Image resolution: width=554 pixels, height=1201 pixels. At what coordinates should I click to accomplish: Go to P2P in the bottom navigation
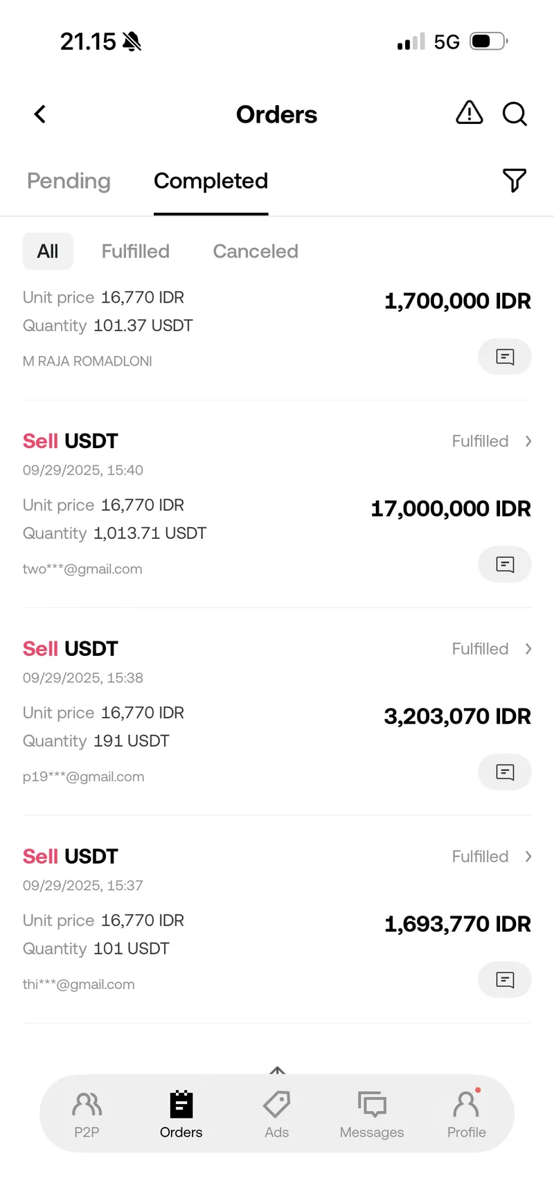click(x=87, y=1114)
